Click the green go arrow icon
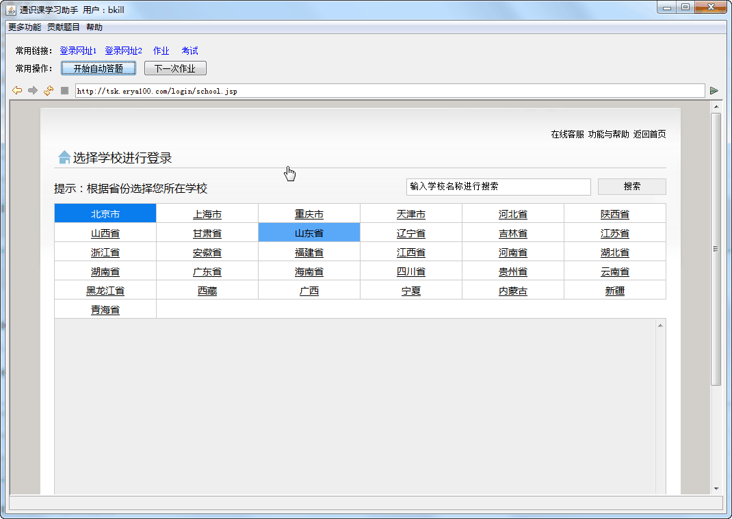Image resolution: width=732 pixels, height=519 pixels. click(x=714, y=90)
